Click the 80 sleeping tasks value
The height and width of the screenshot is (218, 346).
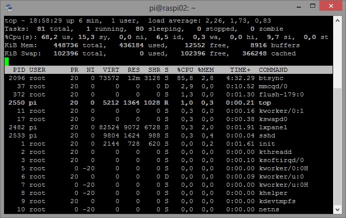click(139, 29)
